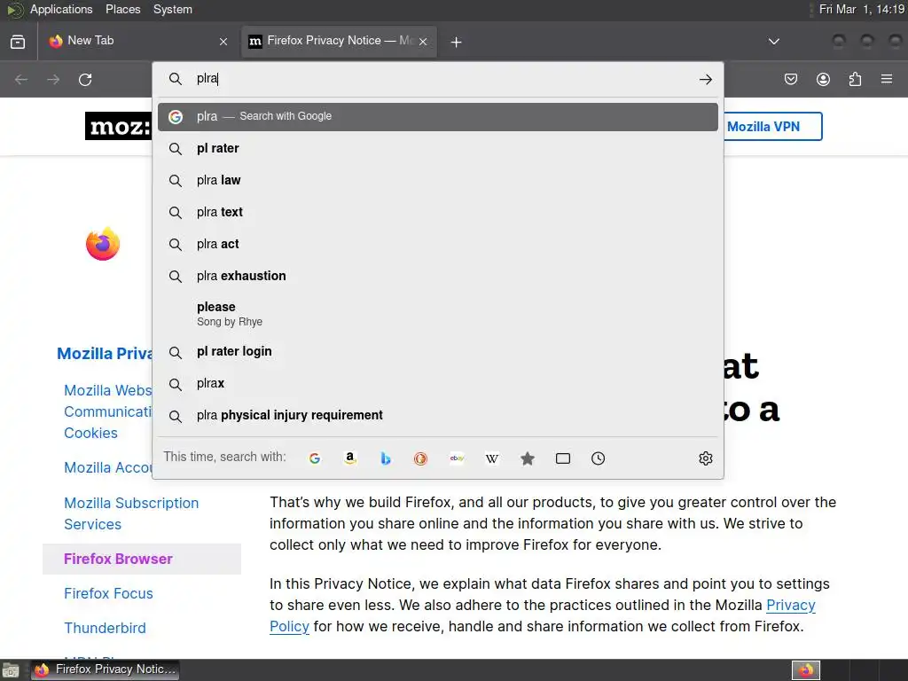Select 'please Song by Rhye' suggestion

pos(438,314)
